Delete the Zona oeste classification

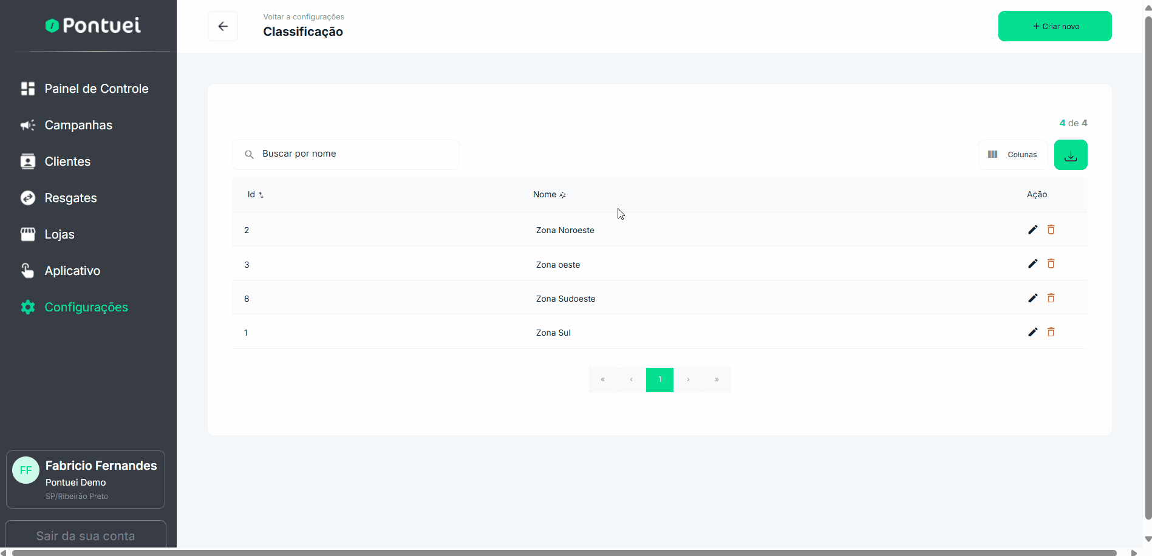1051,264
